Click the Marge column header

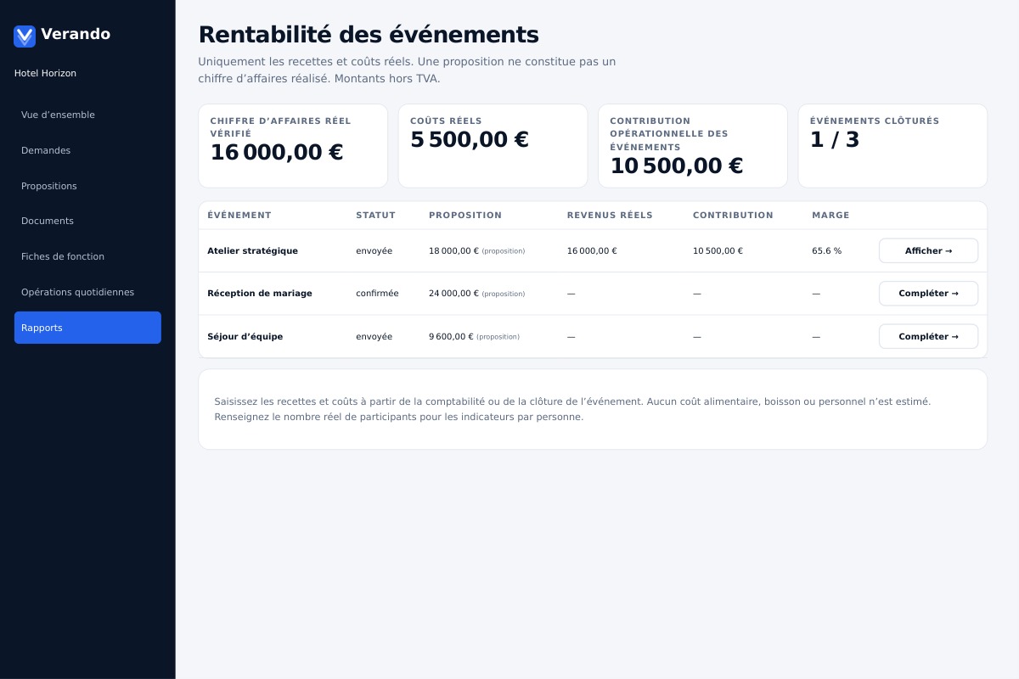point(830,216)
